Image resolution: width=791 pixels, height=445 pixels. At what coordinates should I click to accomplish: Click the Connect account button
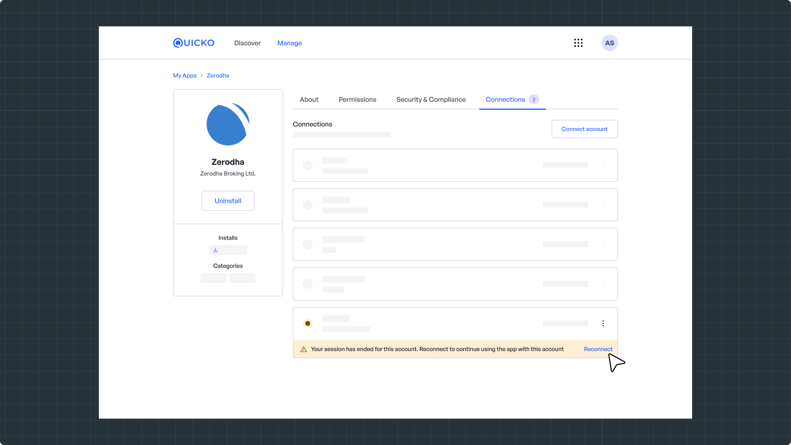click(x=585, y=129)
